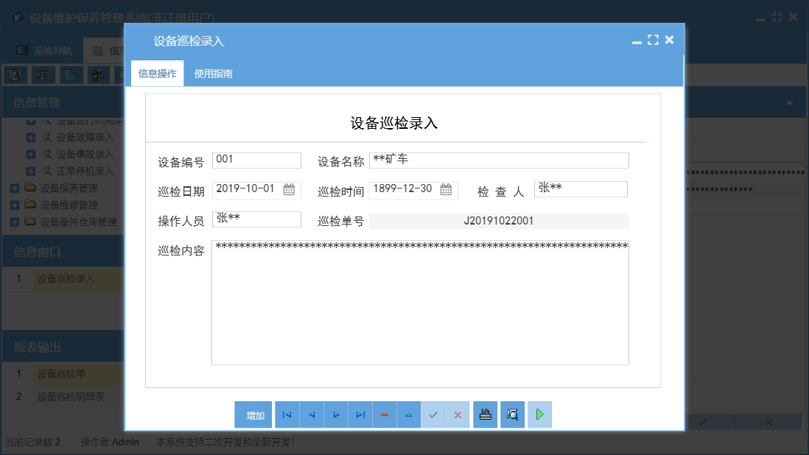Open the print dialog via the printer icon
The image size is (809, 455).
(x=485, y=414)
